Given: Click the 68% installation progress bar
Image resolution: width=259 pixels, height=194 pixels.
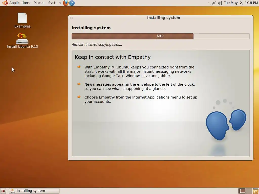Looking at the screenshot, I should tap(160, 36).
